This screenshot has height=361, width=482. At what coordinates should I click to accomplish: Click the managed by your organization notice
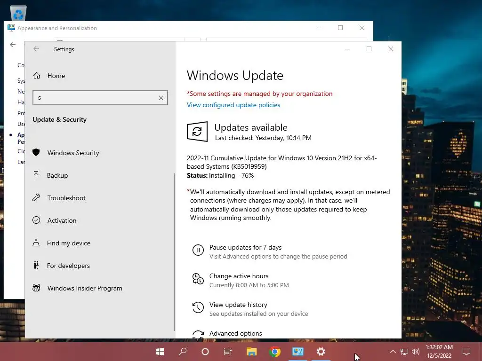[x=259, y=94]
